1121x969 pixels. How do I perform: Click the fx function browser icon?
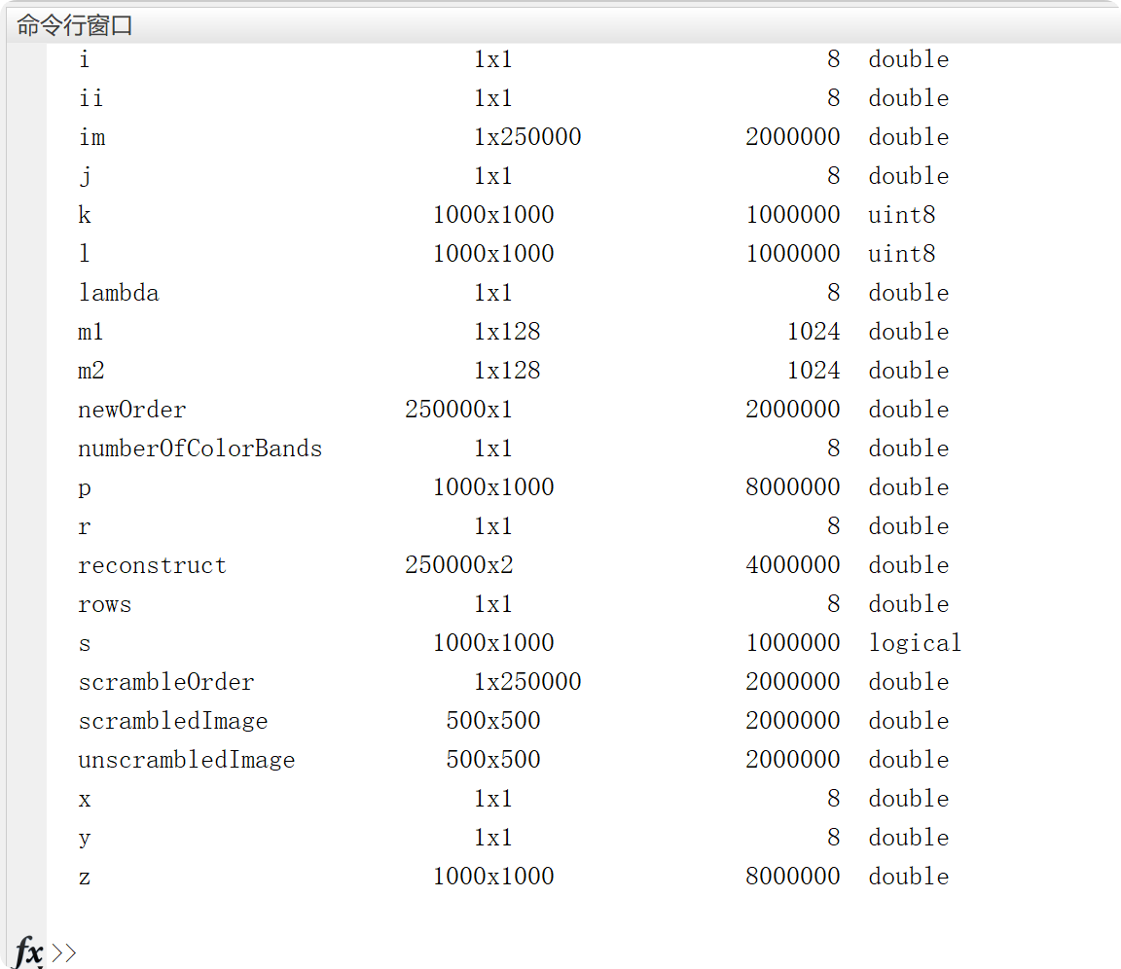point(28,951)
